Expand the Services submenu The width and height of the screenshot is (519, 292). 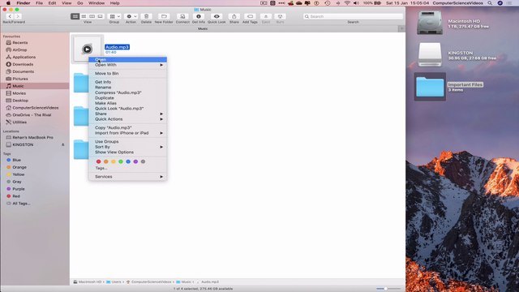pyautogui.click(x=128, y=177)
